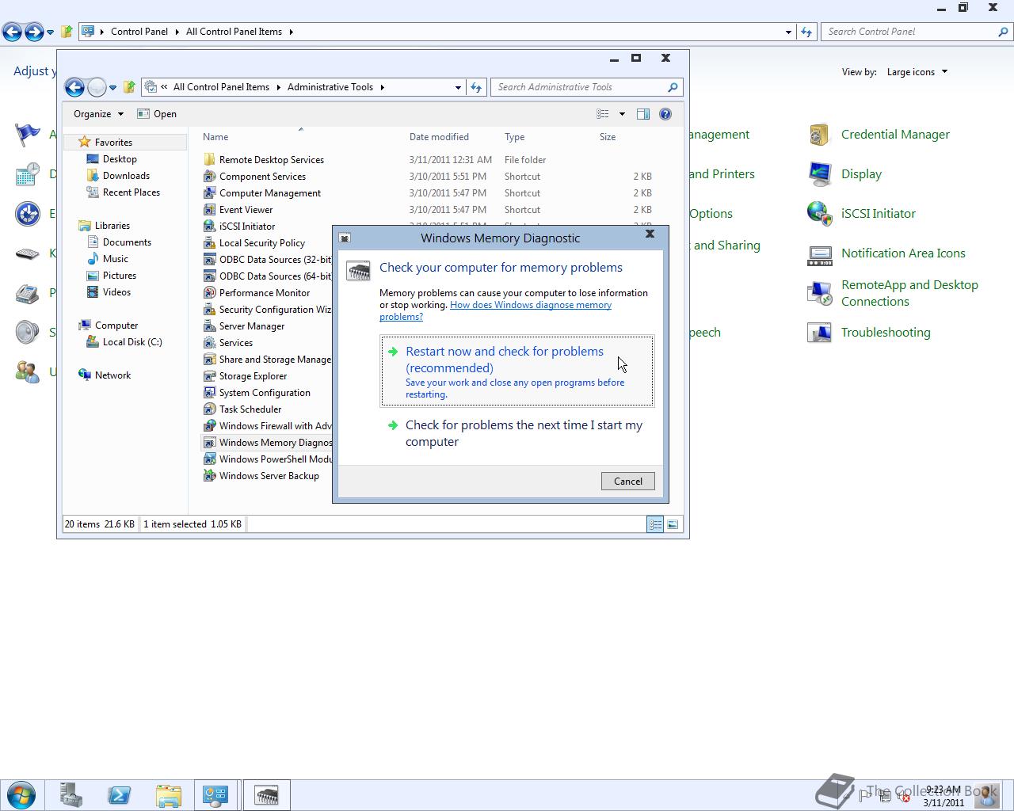Select Computer in the navigation pane
The image size is (1014, 811).
click(116, 326)
